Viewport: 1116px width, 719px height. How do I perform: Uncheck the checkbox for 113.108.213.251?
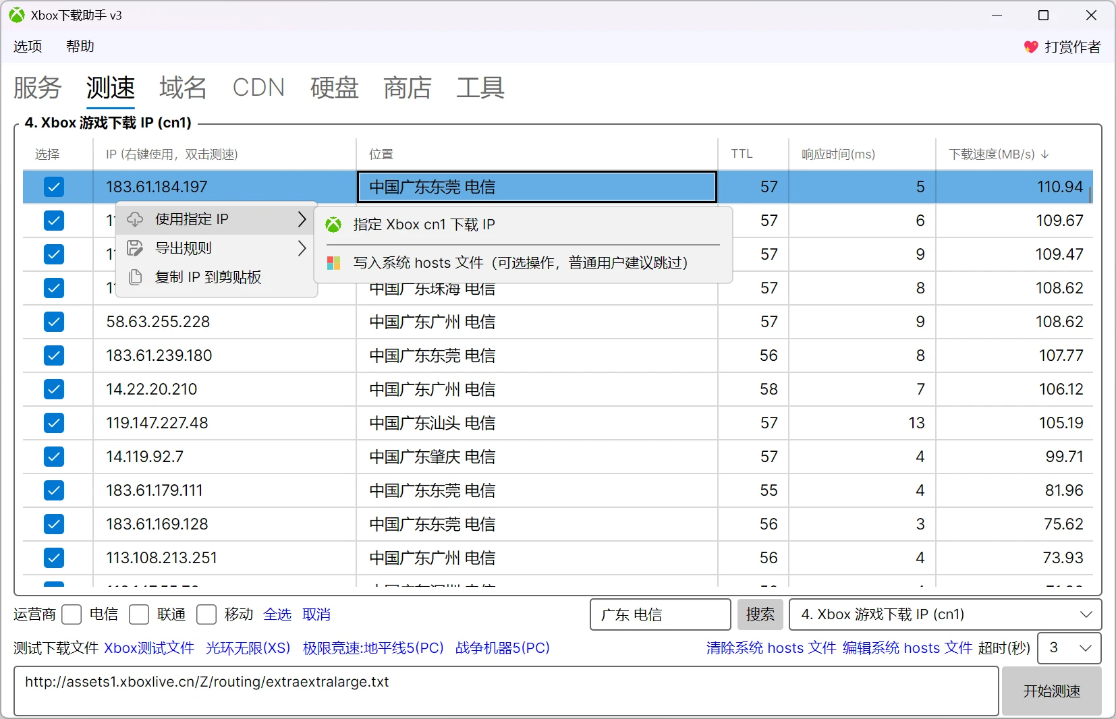coord(54,558)
